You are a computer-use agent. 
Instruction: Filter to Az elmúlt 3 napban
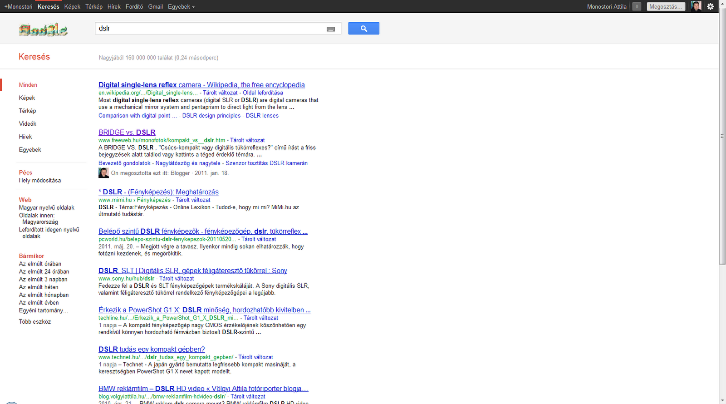coord(43,279)
